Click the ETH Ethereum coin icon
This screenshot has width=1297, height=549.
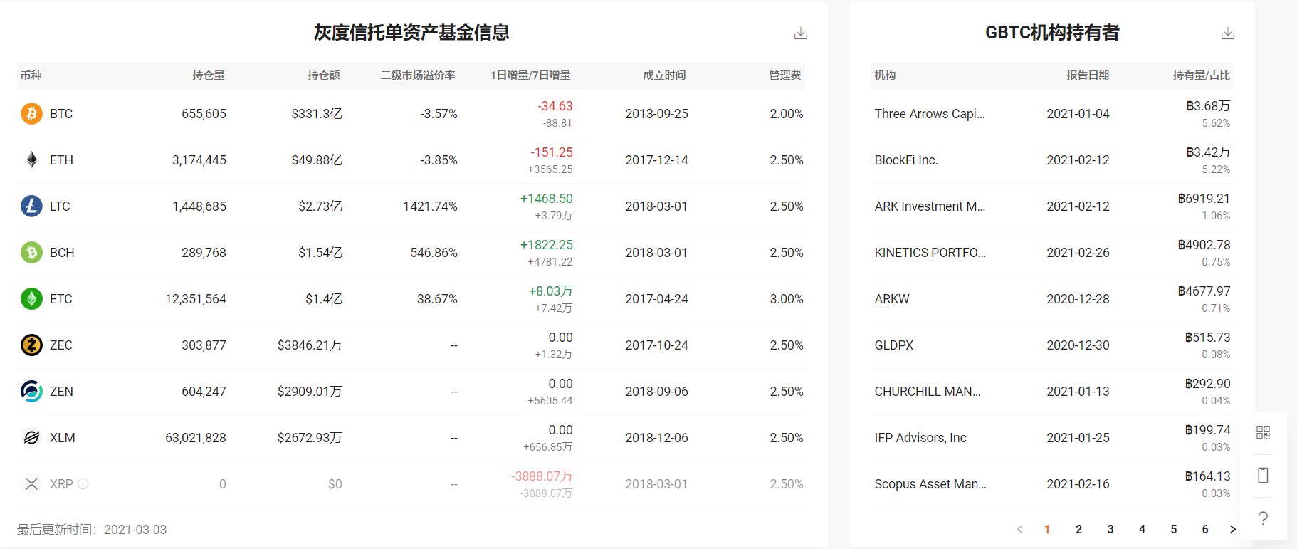[31, 160]
